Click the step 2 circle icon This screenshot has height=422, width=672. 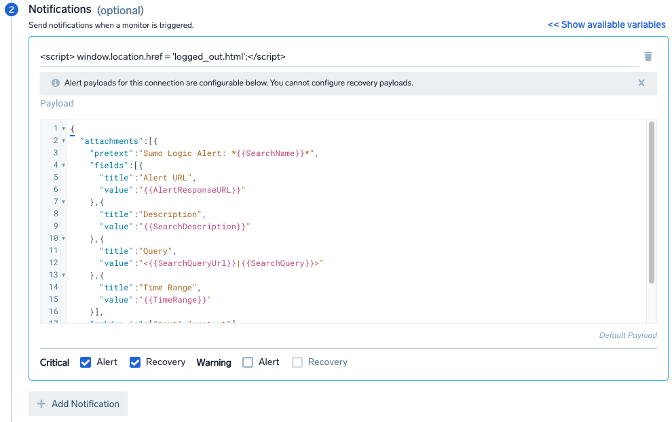click(x=12, y=11)
